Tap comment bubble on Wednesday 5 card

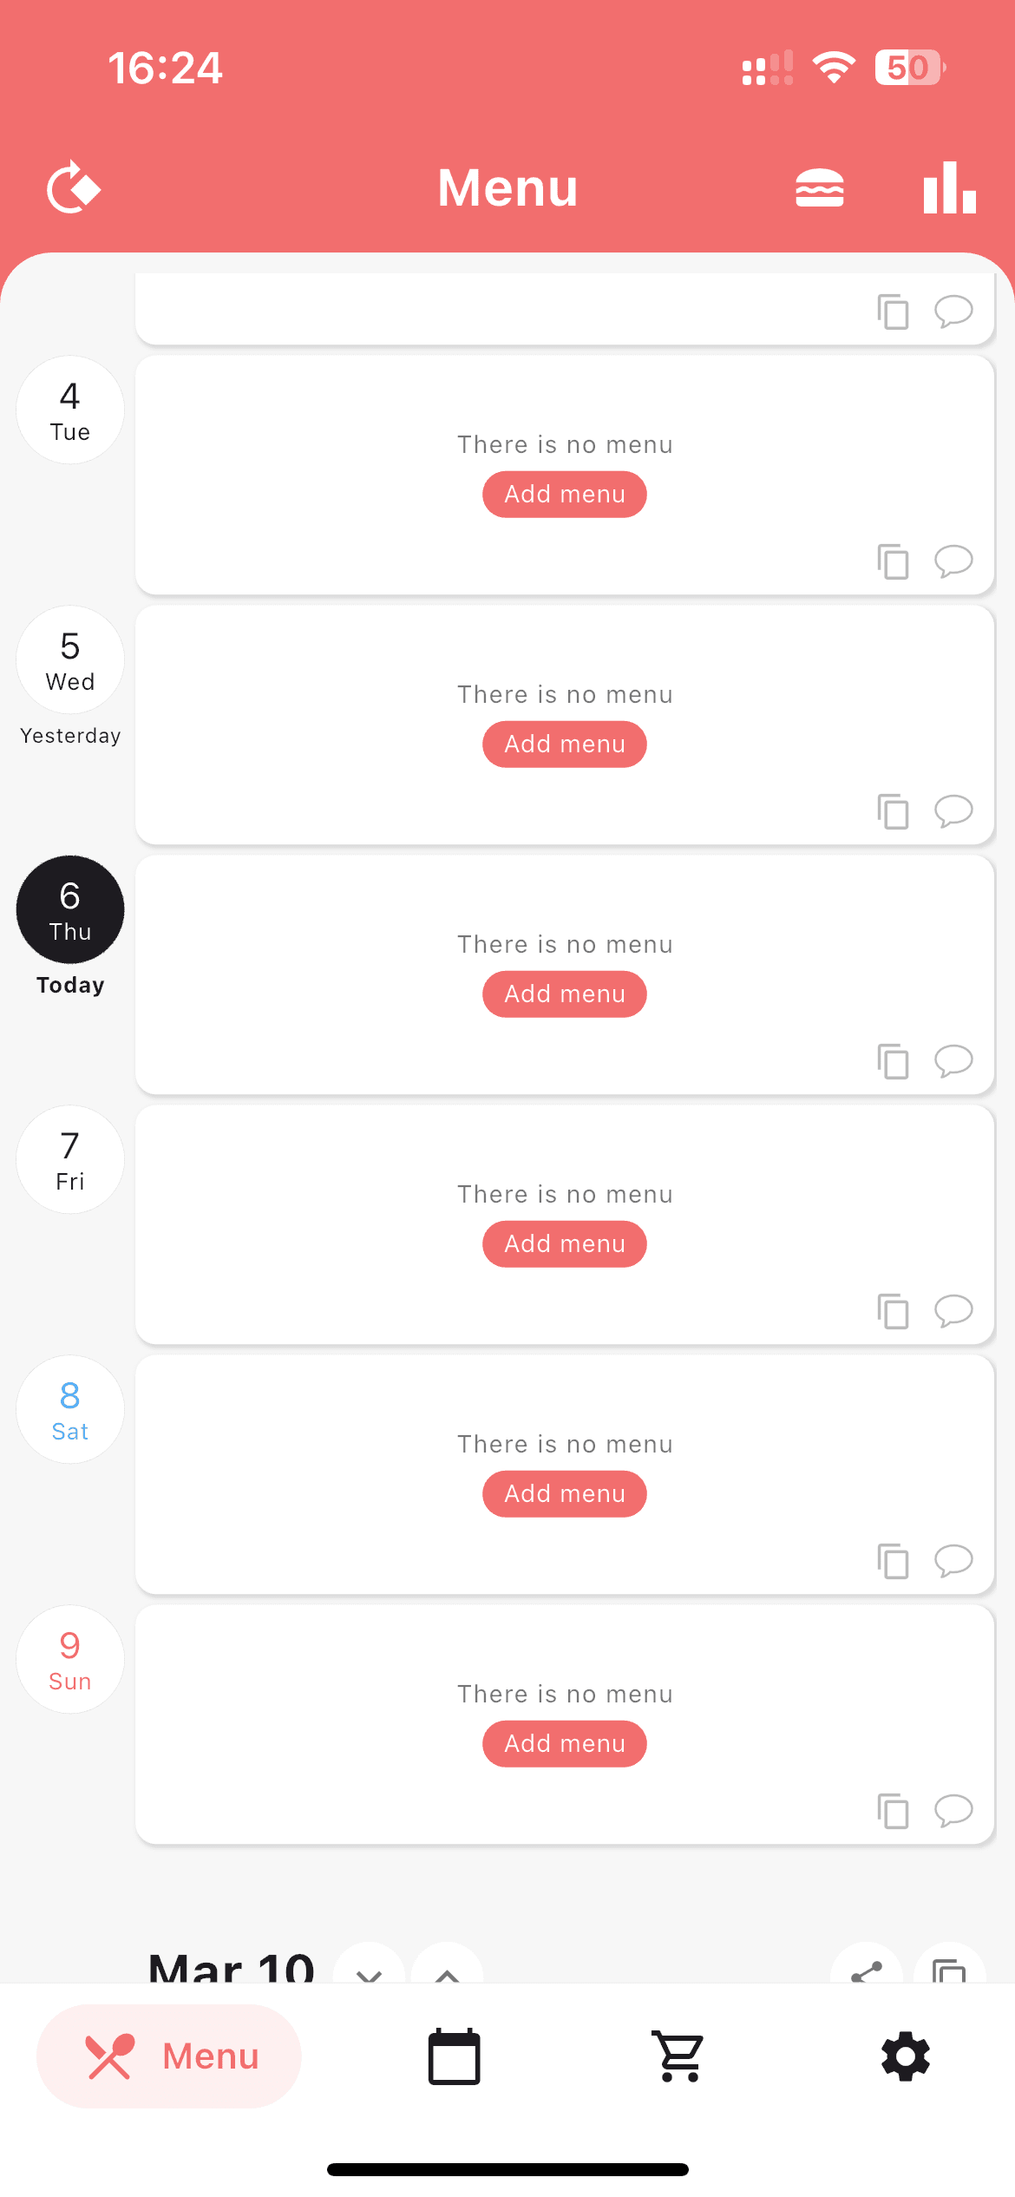(x=953, y=810)
